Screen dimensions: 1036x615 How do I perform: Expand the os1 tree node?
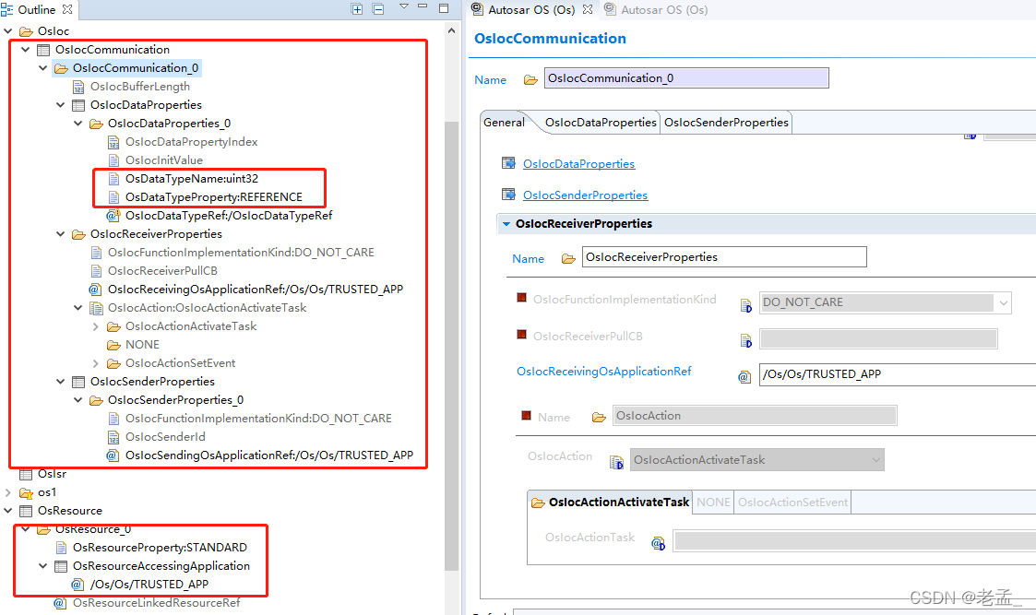[x=8, y=492]
